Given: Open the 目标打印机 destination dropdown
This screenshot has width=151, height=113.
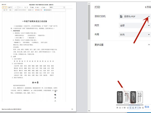Looking at the screenshot, I should 135,16.
